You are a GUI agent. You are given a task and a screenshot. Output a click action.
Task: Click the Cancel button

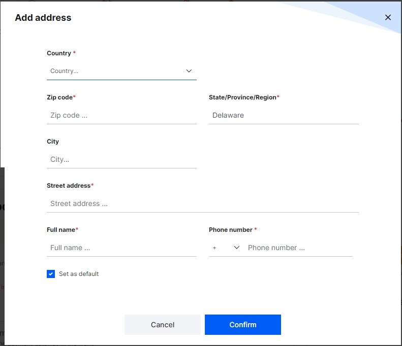163,325
